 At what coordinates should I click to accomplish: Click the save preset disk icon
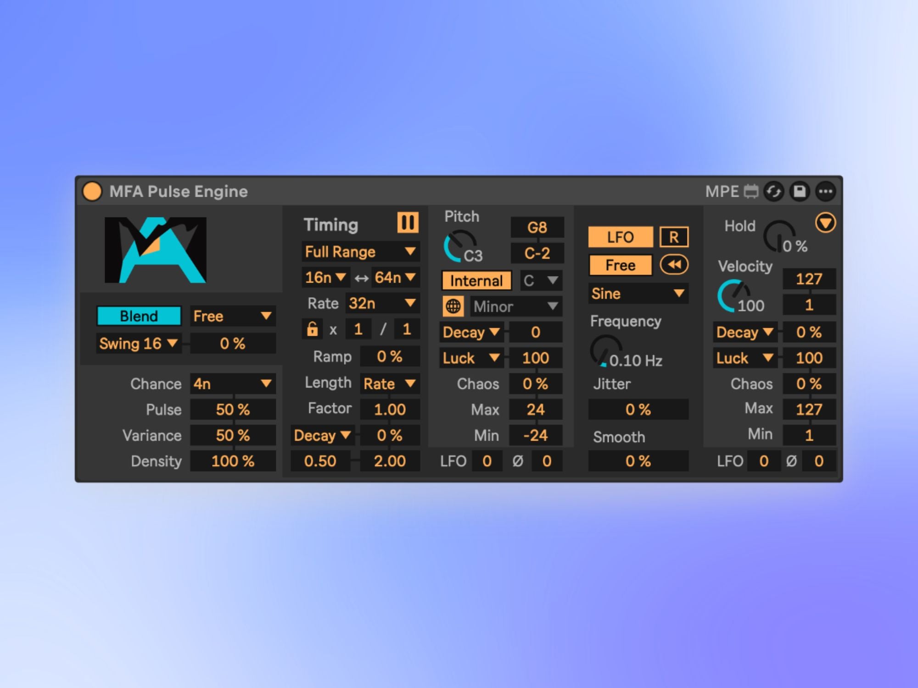click(800, 191)
